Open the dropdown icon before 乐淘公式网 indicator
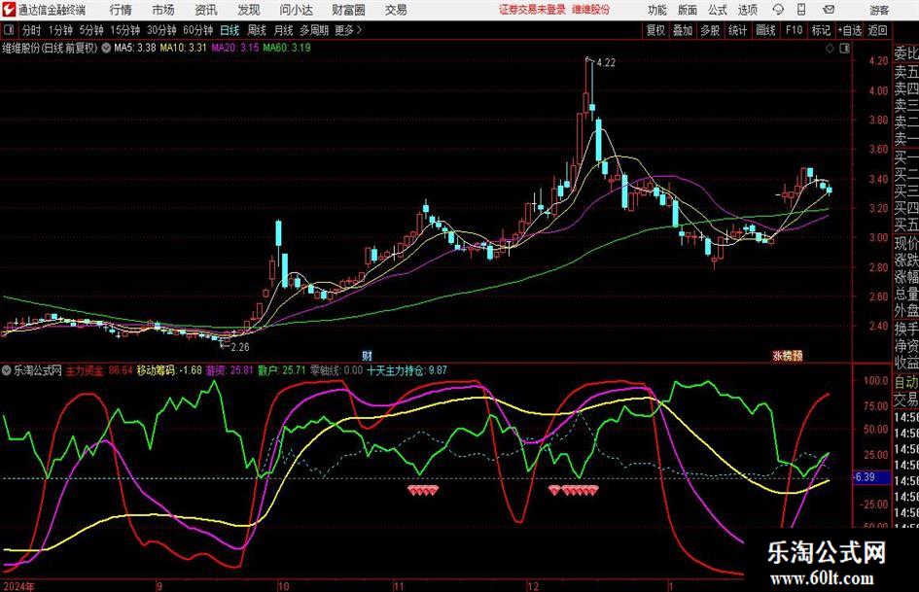 tap(7, 370)
